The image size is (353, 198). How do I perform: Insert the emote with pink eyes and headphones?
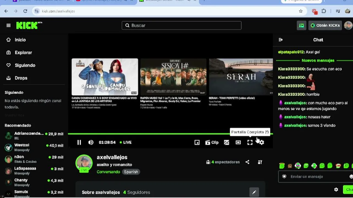298,166
